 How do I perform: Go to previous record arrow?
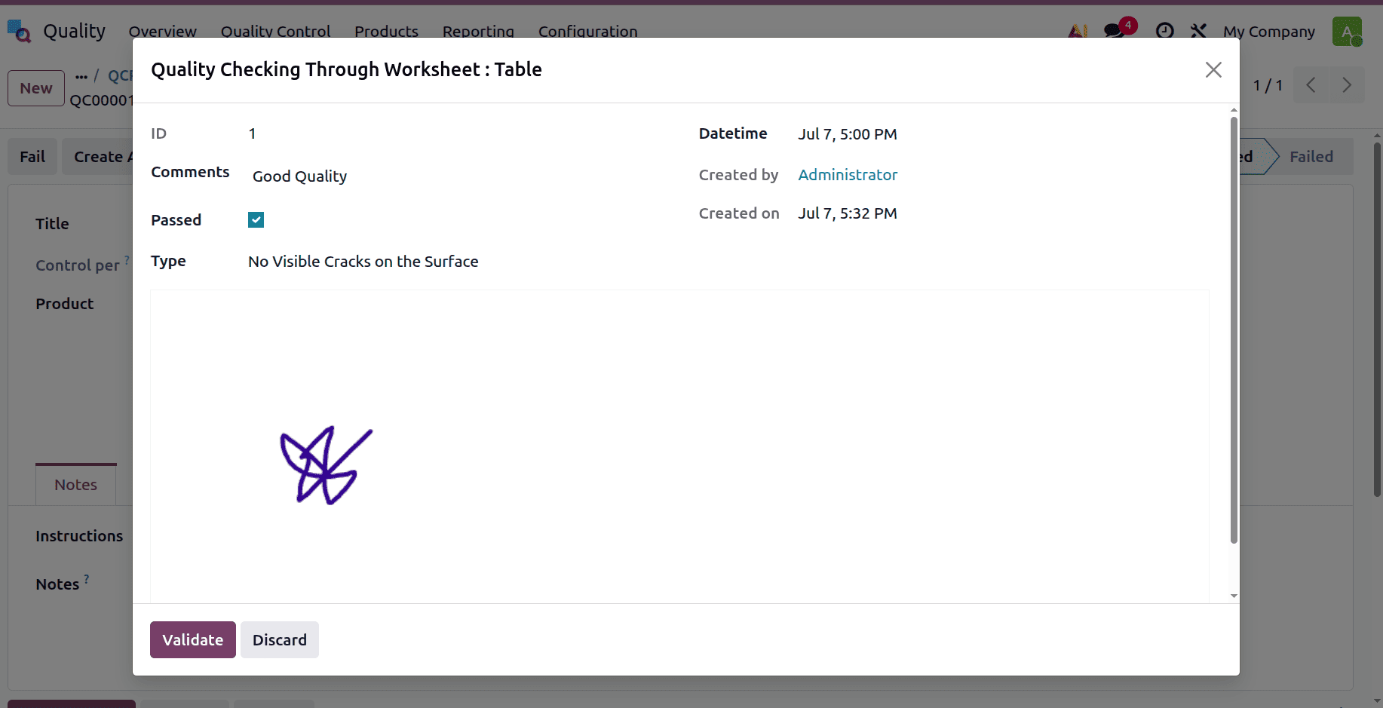tap(1311, 85)
